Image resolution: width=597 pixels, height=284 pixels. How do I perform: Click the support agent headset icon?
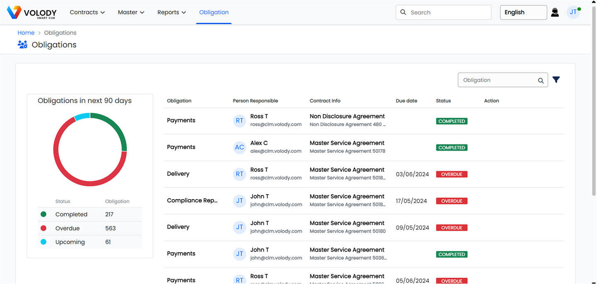(555, 12)
